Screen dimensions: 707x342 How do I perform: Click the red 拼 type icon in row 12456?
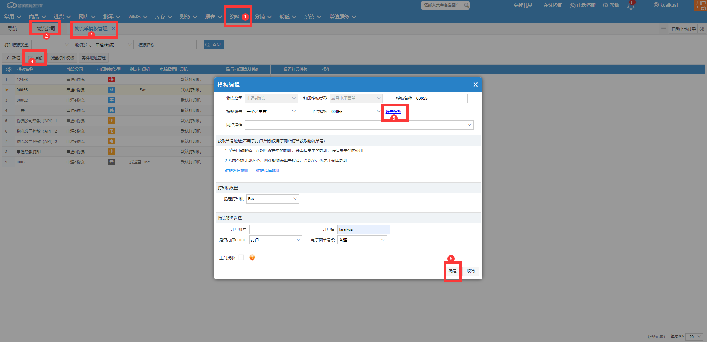pyautogui.click(x=112, y=80)
